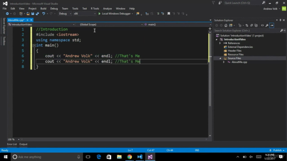The width and height of the screenshot is (287, 161).
Task: Click the Open File folder icon
Action: click(28, 14)
